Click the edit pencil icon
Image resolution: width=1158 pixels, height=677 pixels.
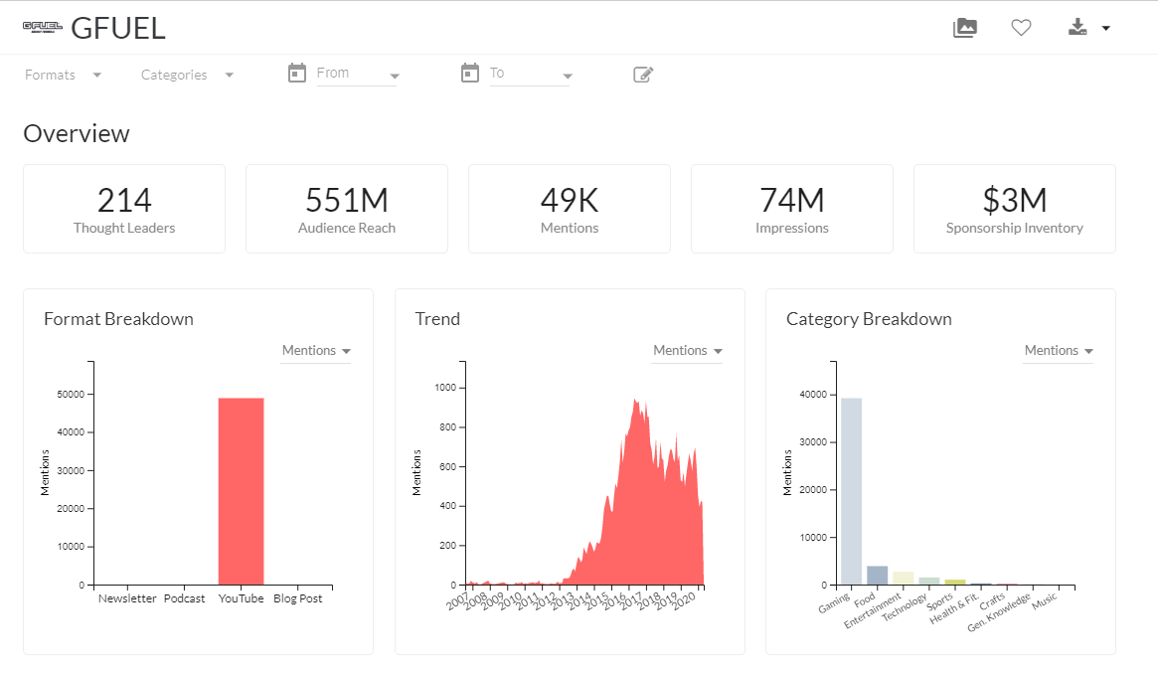click(x=643, y=75)
